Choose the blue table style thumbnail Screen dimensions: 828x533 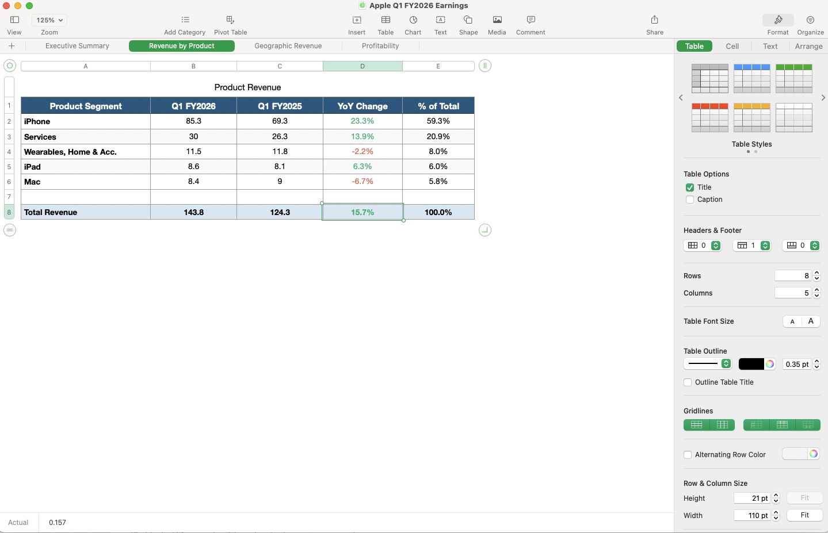coord(752,79)
